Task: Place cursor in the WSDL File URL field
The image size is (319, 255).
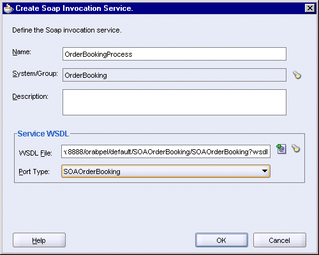Action: 166,152
